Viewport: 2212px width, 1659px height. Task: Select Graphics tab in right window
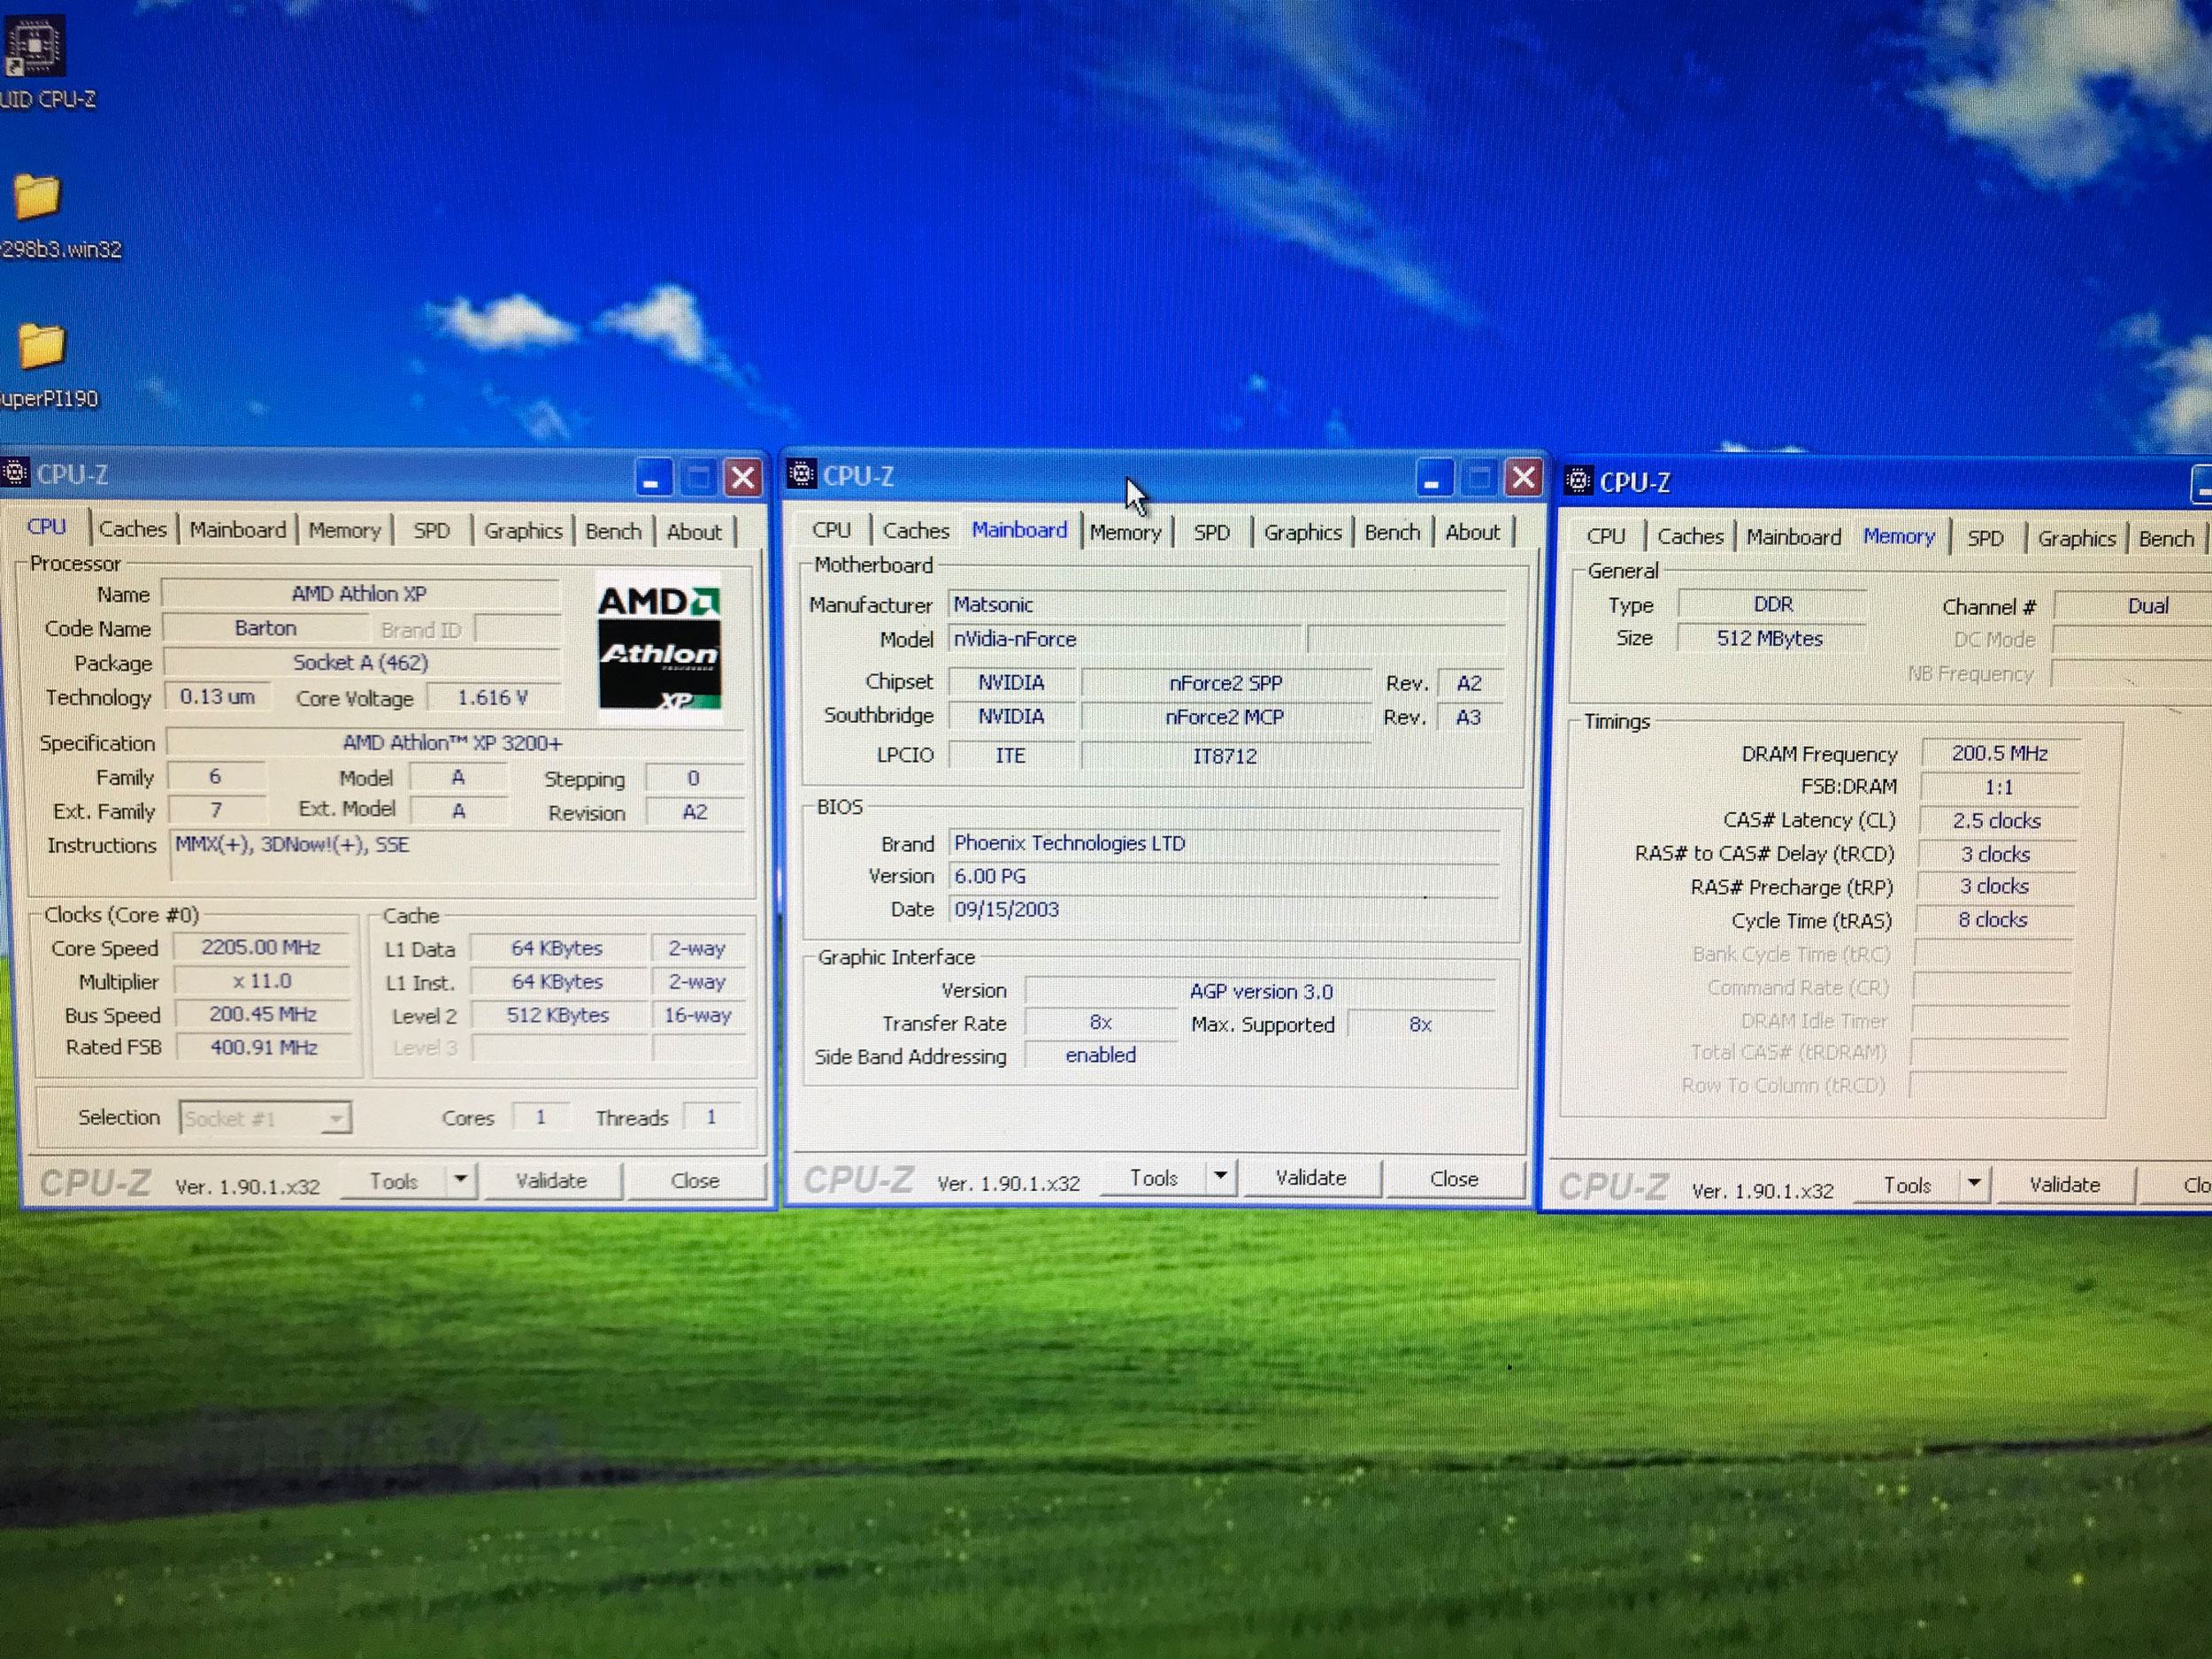coord(2076,538)
